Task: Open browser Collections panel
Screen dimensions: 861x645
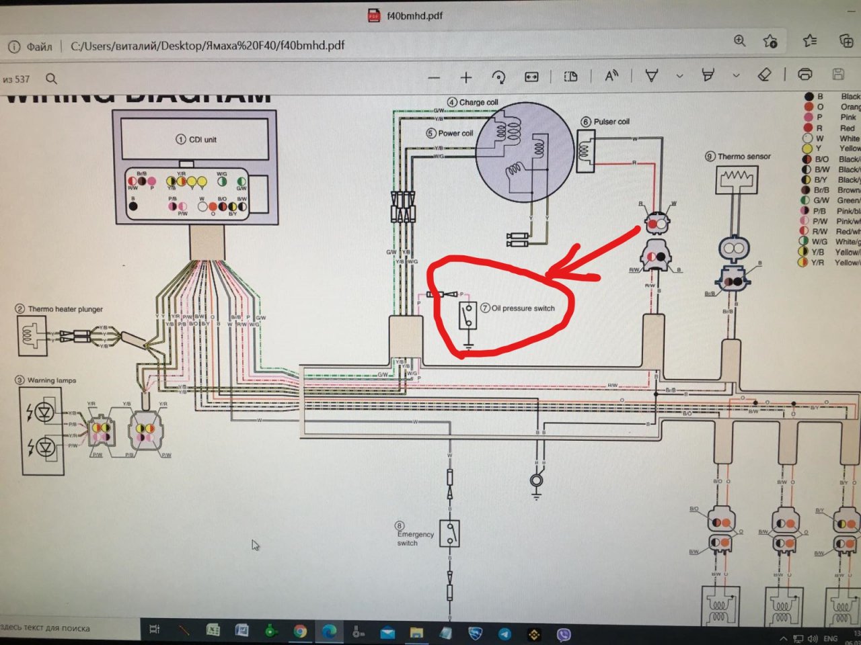Action: pos(846,41)
